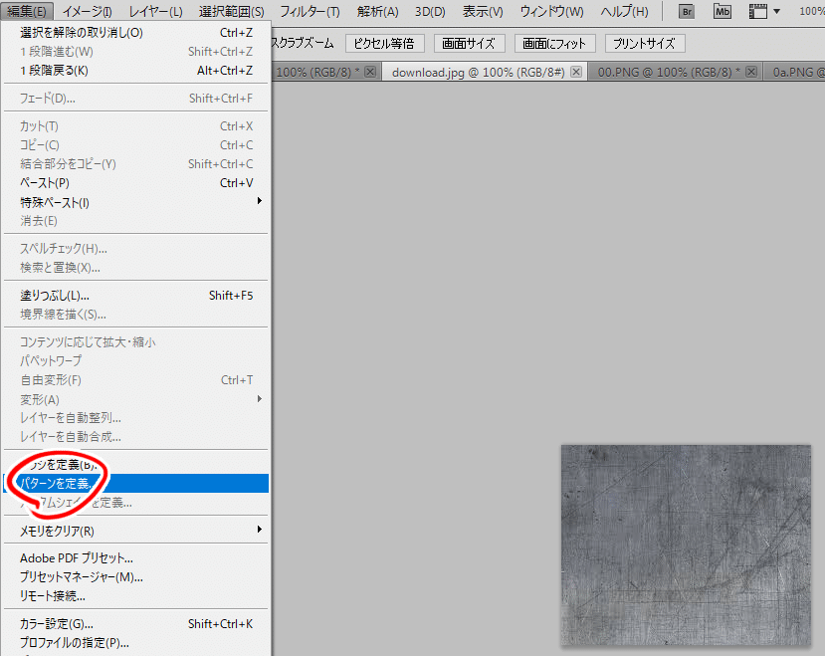Choose 選択を解除の取り消し(O) from Edit menu
Screen dimensions: 825x656
pos(135,33)
